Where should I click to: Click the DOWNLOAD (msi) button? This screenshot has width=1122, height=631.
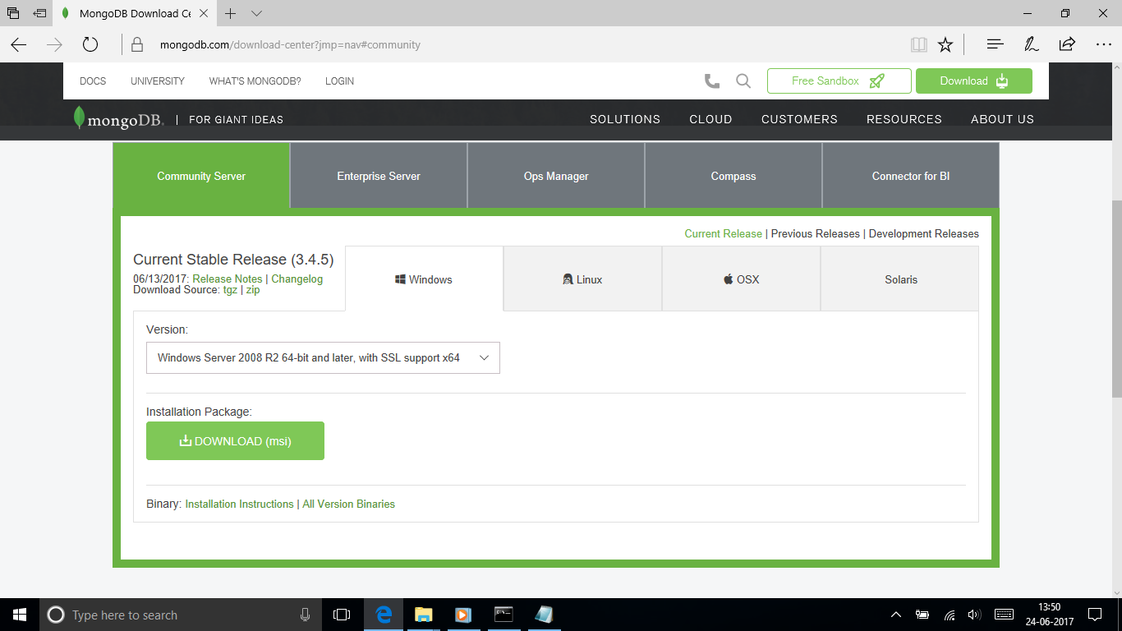tap(235, 440)
